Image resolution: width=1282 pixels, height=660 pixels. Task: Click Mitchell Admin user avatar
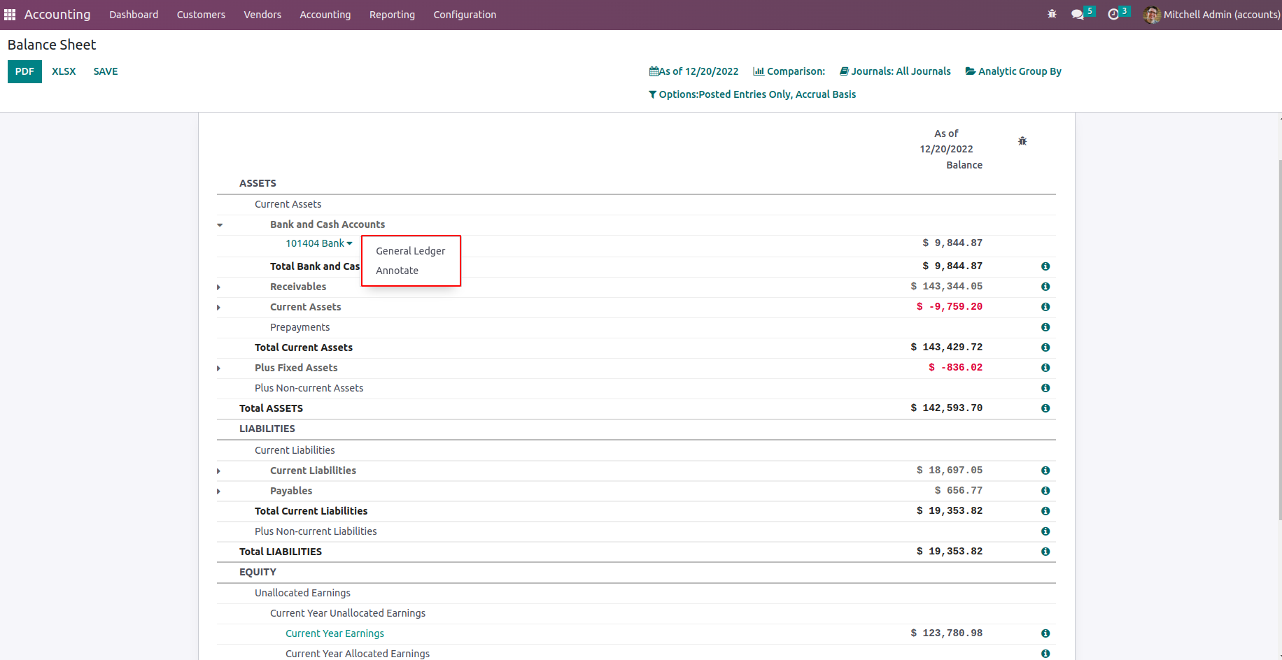tap(1151, 15)
